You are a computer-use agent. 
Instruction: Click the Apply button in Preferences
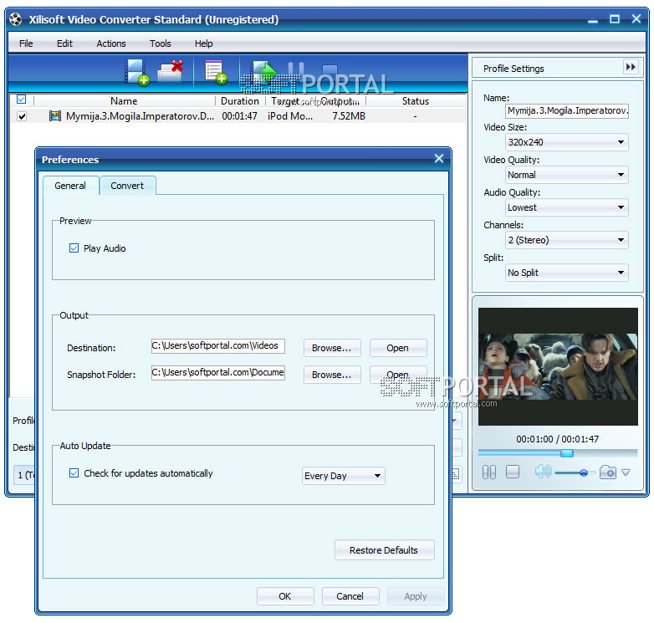tap(416, 596)
